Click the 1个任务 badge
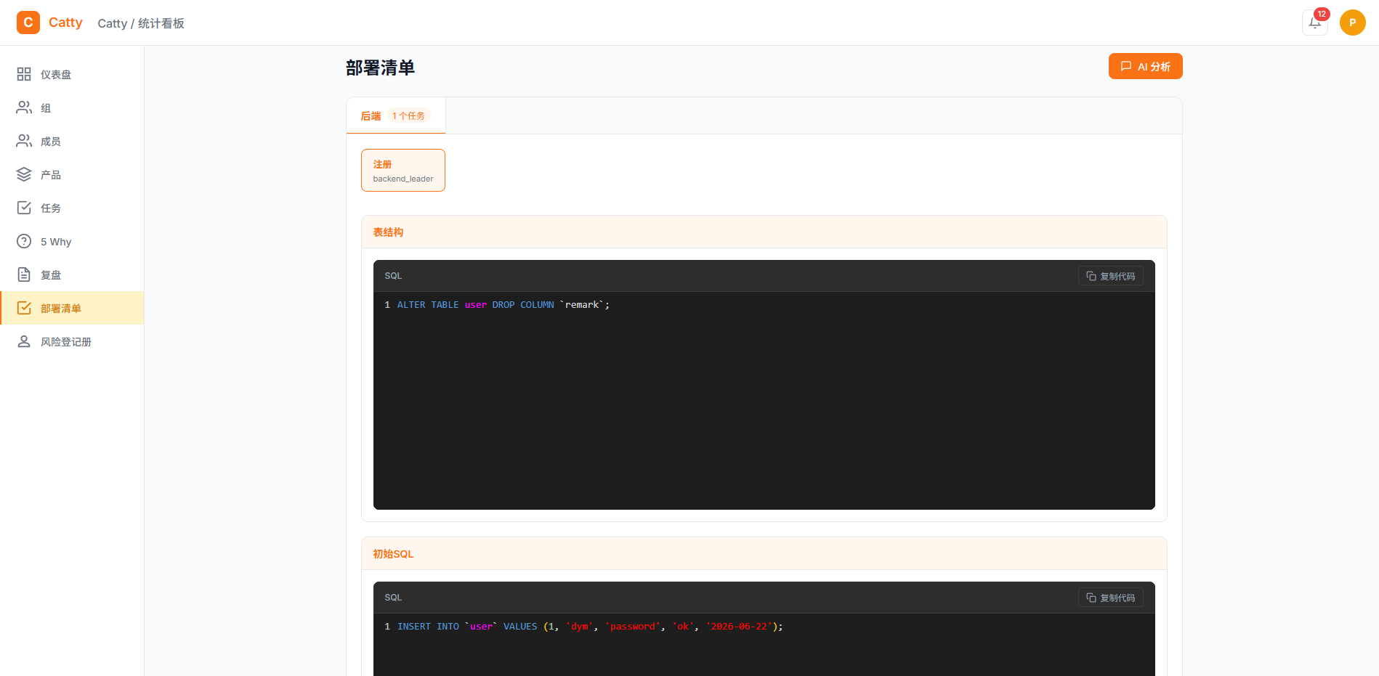Viewport: 1379px width, 676px height. coord(408,115)
